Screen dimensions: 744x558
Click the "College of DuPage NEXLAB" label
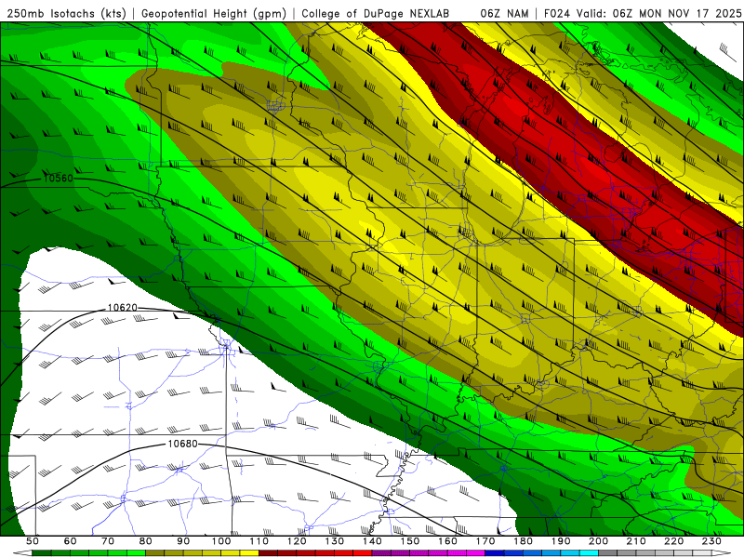[x=375, y=13]
